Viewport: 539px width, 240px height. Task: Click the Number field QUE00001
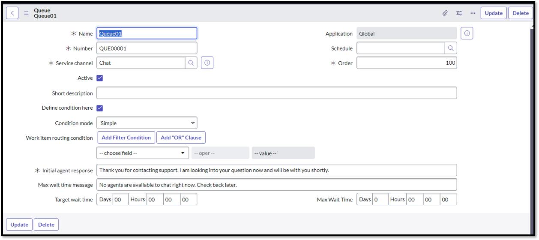[x=147, y=48]
